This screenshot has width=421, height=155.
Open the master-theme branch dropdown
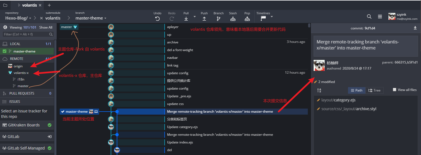[91, 18]
